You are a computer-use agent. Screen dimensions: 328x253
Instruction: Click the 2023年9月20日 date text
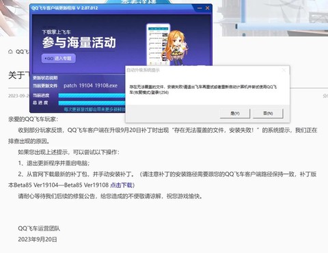pos(38,239)
